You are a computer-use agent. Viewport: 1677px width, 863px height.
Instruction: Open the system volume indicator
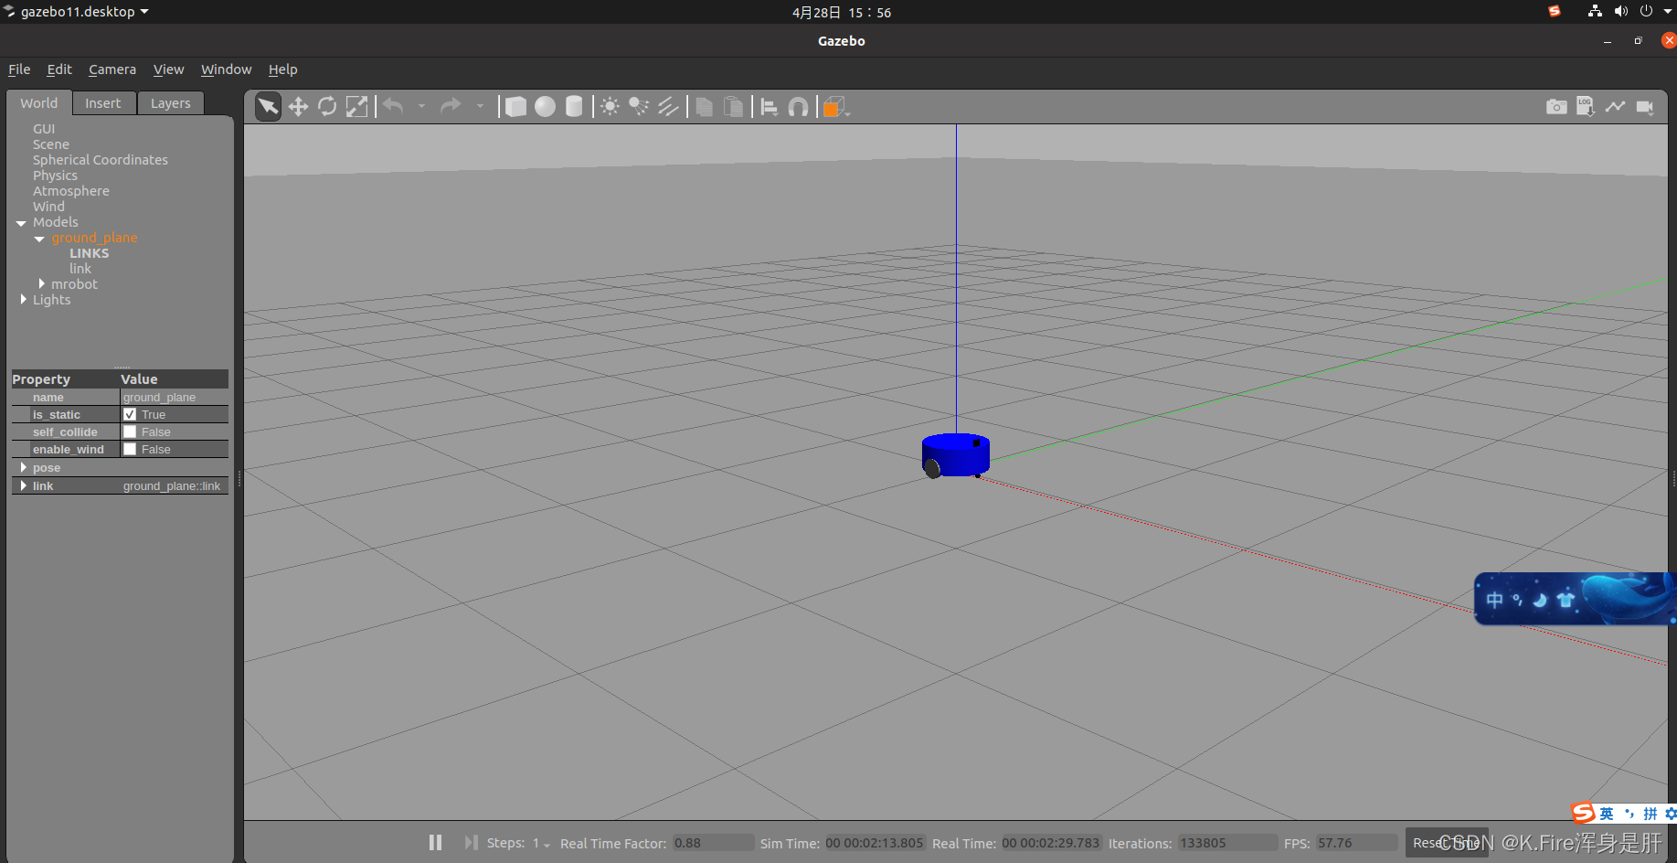tap(1620, 12)
